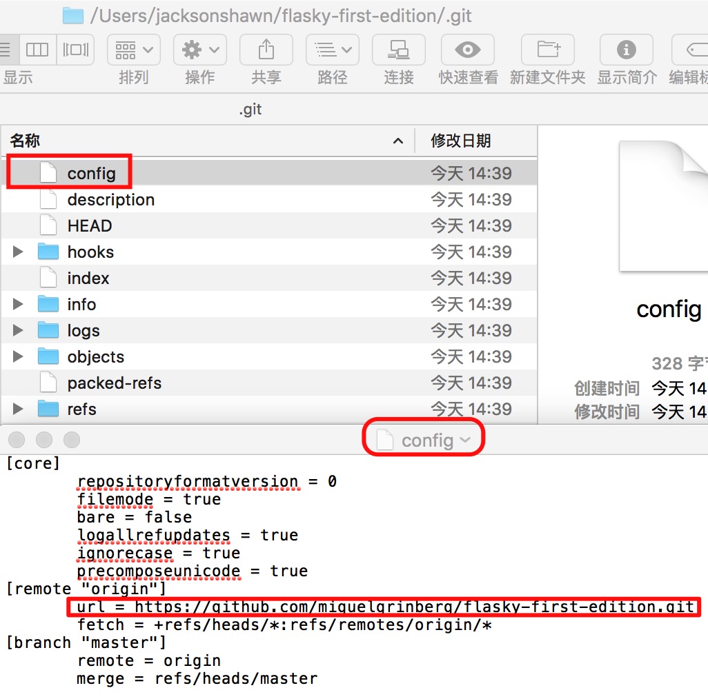
Task: Select the HEAD file in list
Action: click(89, 226)
